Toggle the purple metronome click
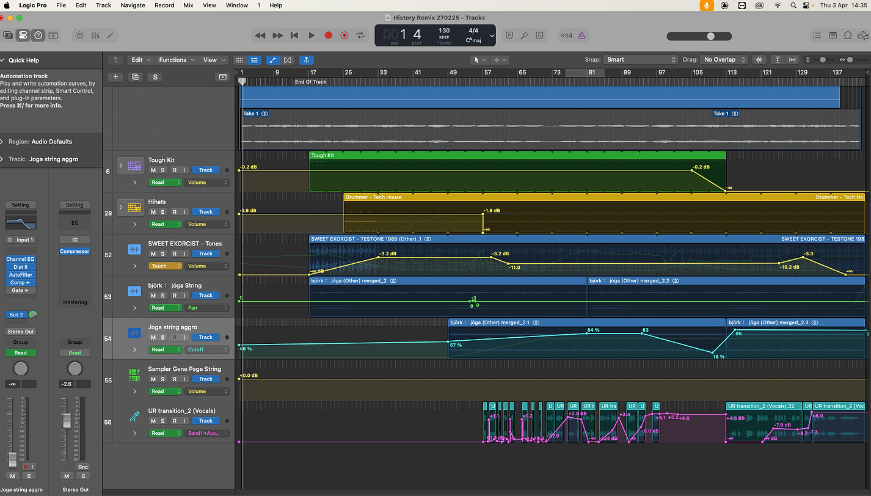 tap(581, 35)
